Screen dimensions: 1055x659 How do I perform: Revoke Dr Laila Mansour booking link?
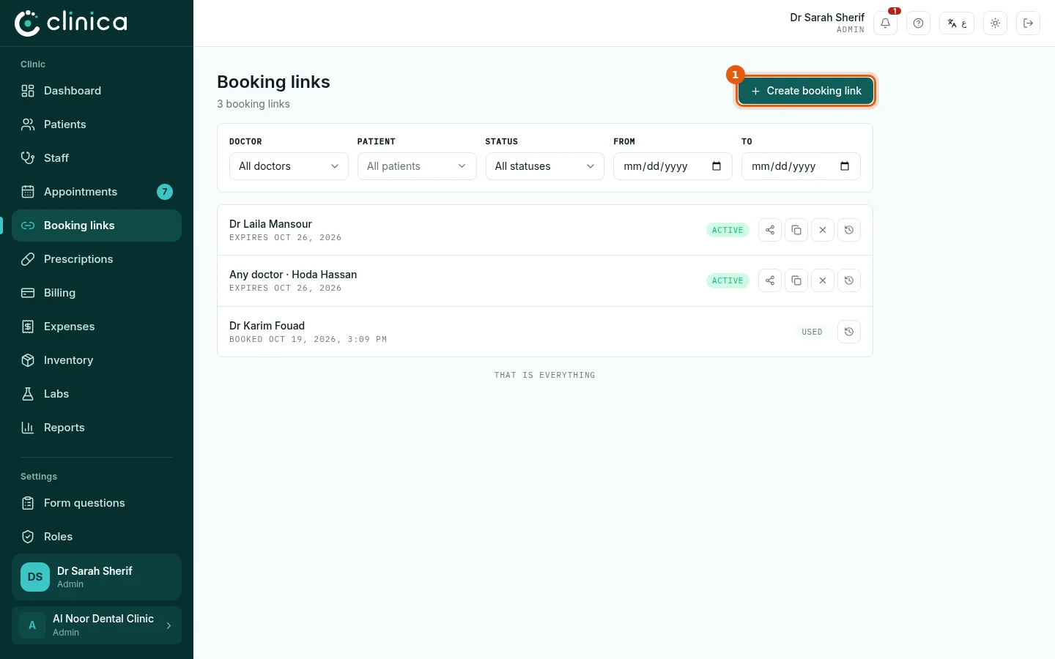[x=823, y=230]
